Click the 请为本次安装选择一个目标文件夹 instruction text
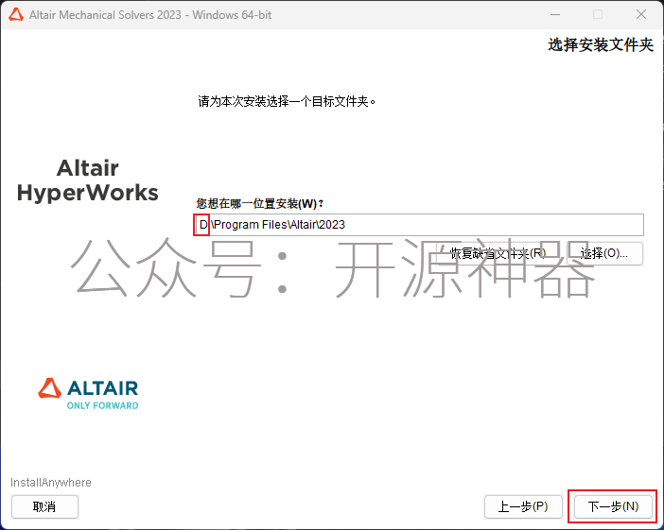Image resolution: width=664 pixels, height=530 pixels. click(x=287, y=101)
